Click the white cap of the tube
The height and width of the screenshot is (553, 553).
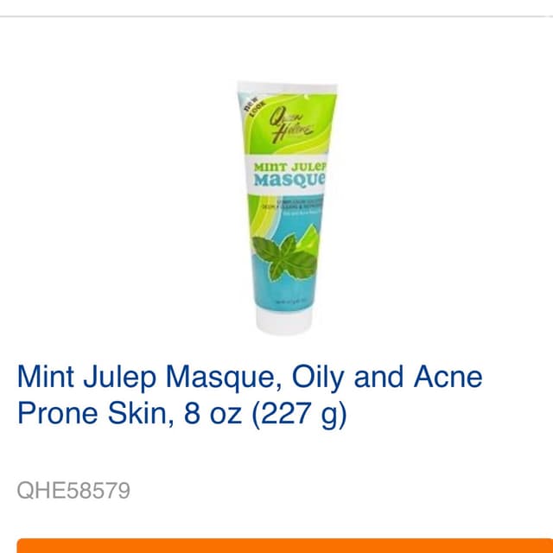[284, 321]
